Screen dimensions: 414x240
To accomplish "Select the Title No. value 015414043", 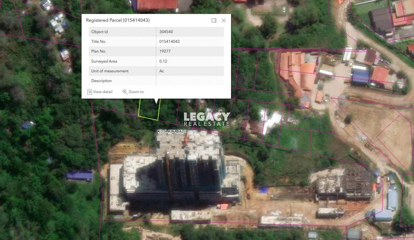I will 170,42.
